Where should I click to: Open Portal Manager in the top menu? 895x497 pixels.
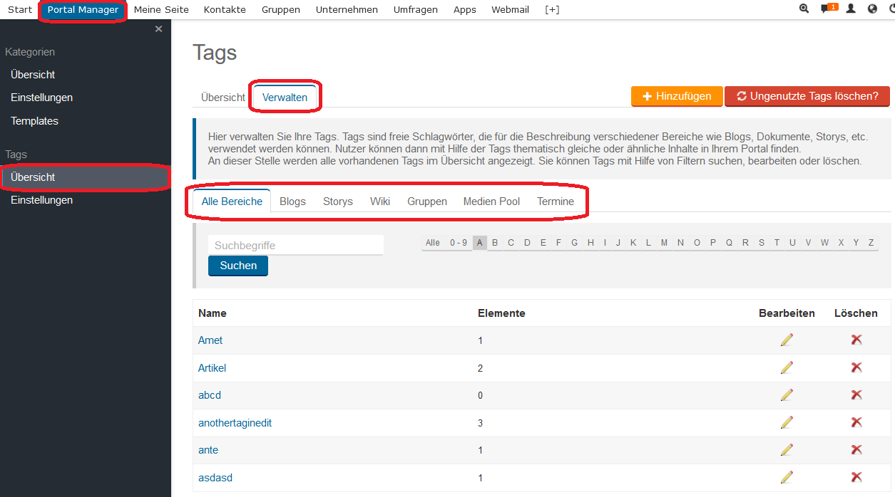83,9
